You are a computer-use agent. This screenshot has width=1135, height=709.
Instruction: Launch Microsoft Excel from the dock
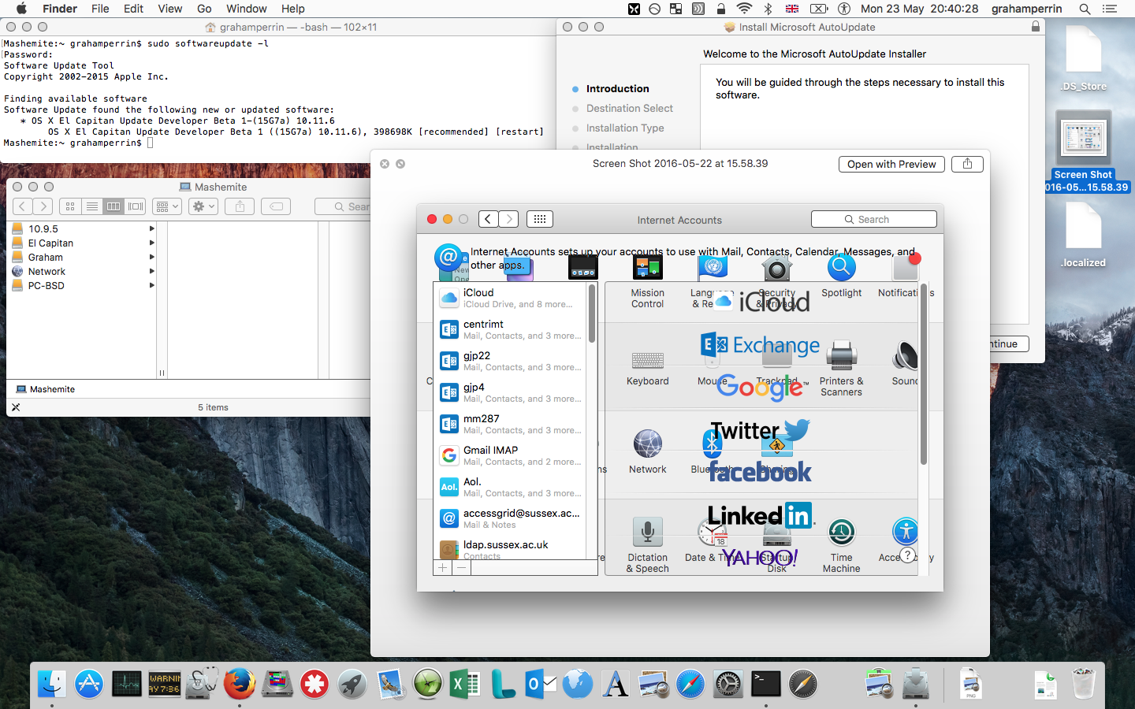click(465, 684)
